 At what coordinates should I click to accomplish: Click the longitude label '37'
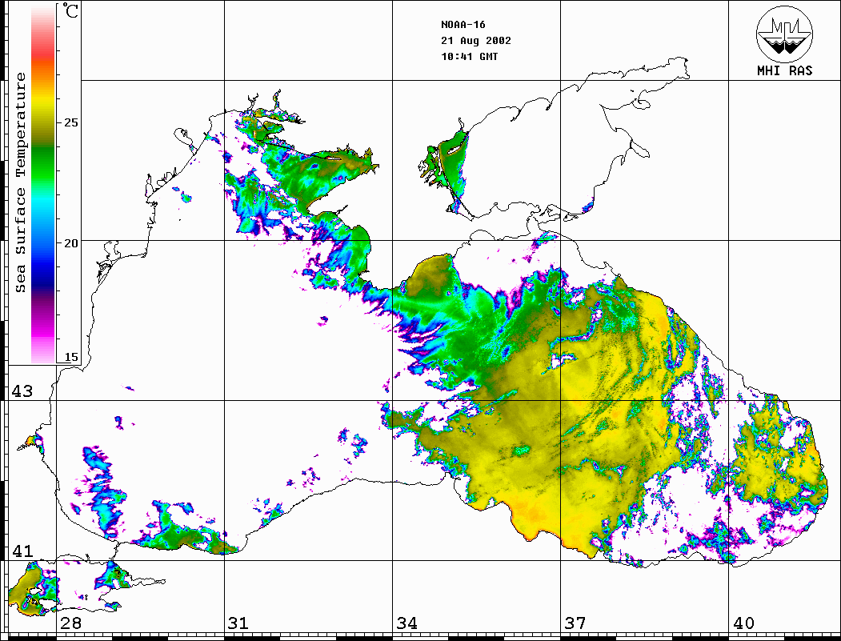coord(575,623)
